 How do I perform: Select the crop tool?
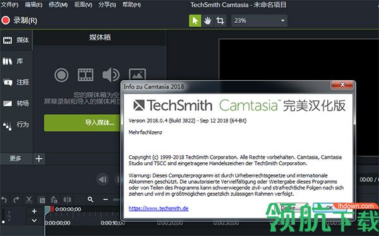pyautogui.click(x=220, y=21)
